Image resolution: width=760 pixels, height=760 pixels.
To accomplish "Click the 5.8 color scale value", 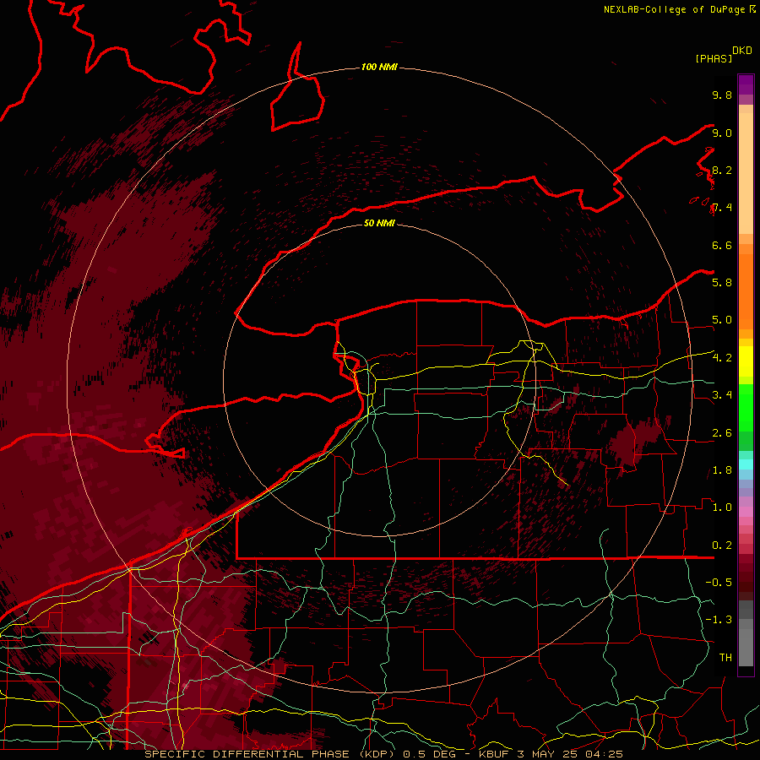I will coord(722,282).
